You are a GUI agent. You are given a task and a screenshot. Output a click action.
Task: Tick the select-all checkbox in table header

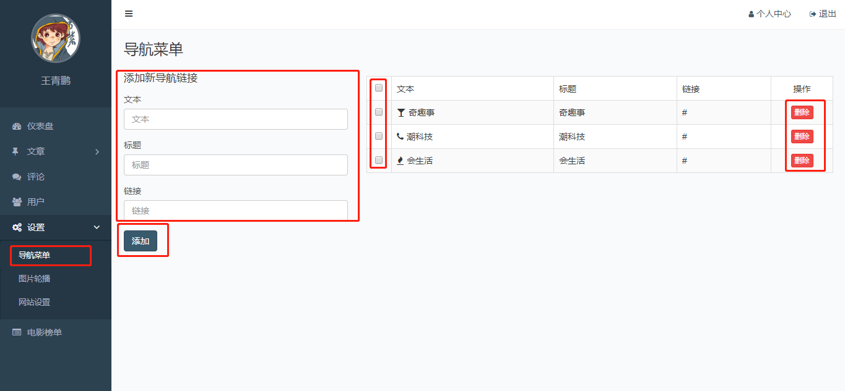coord(379,88)
